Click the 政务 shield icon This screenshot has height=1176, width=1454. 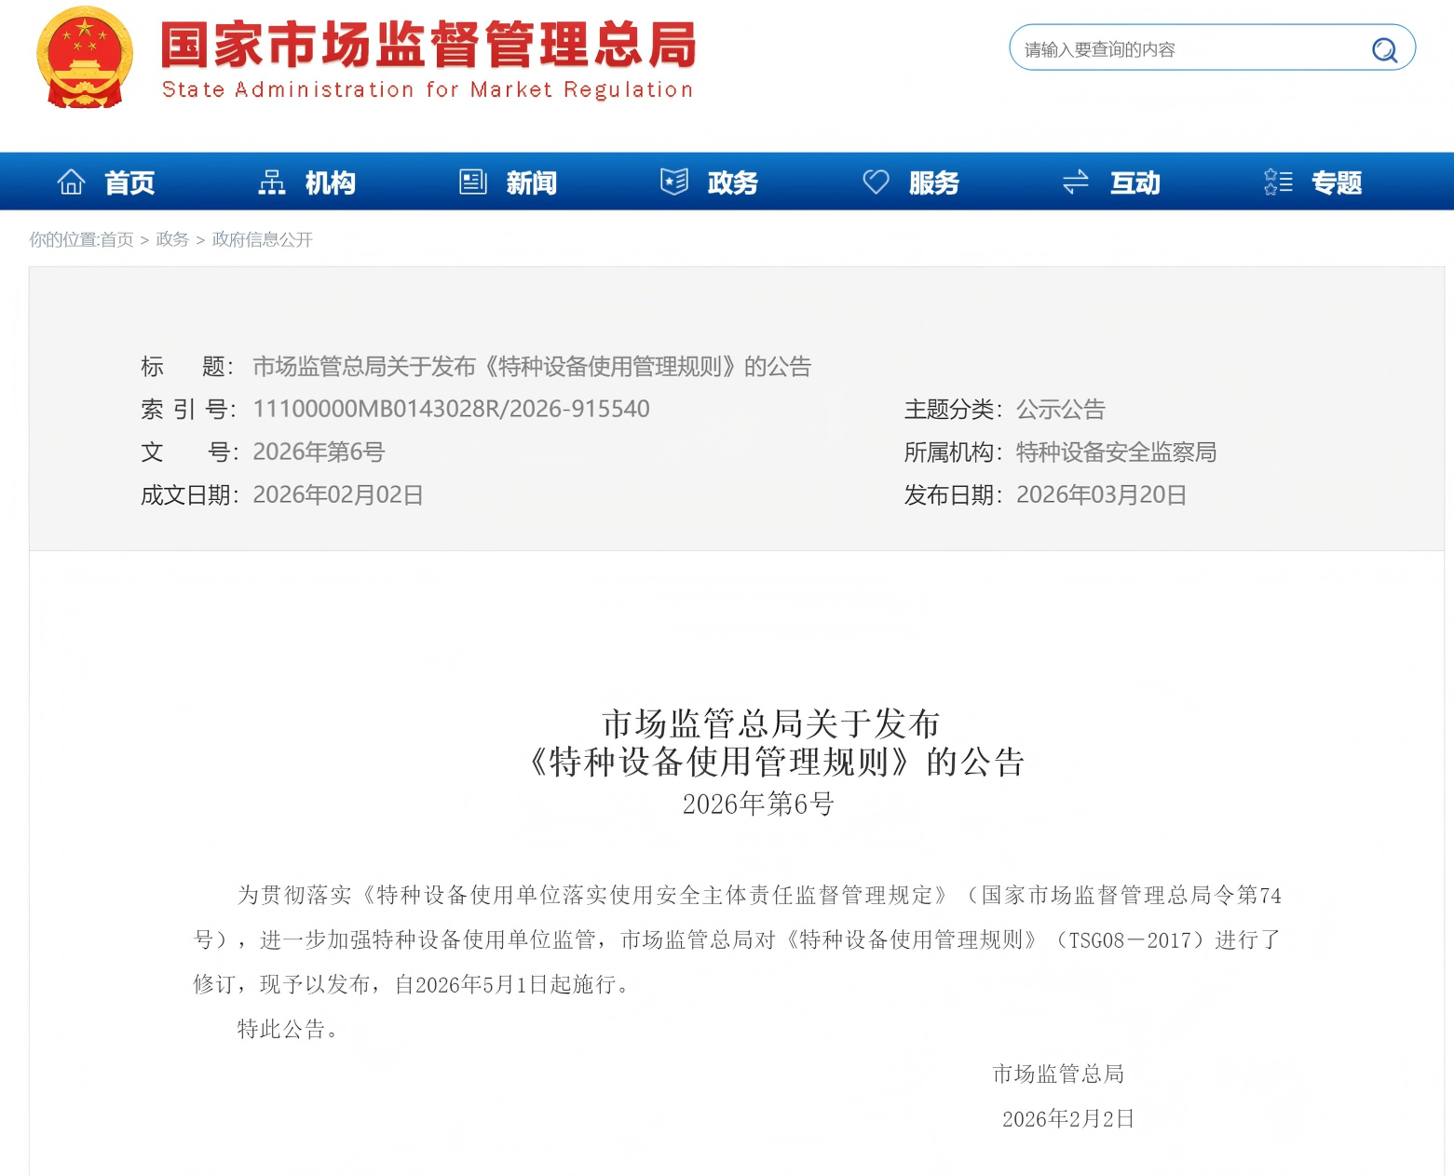(673, 182)
